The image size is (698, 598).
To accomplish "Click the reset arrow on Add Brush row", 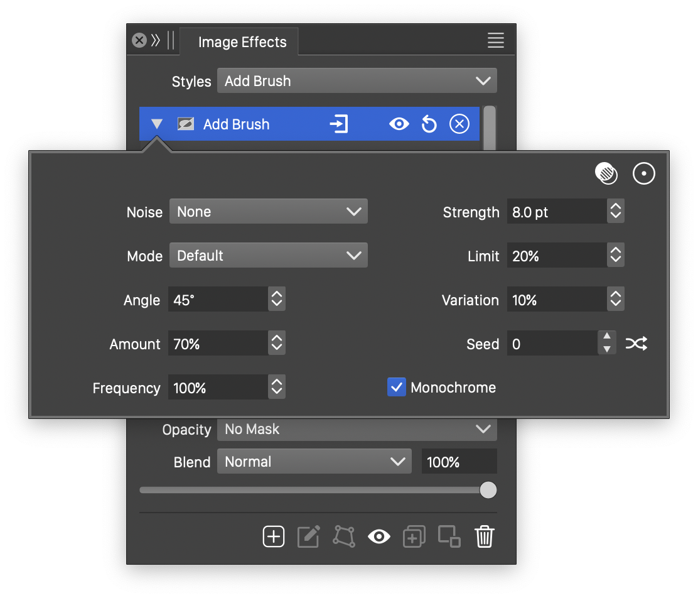I will (429, 124).
